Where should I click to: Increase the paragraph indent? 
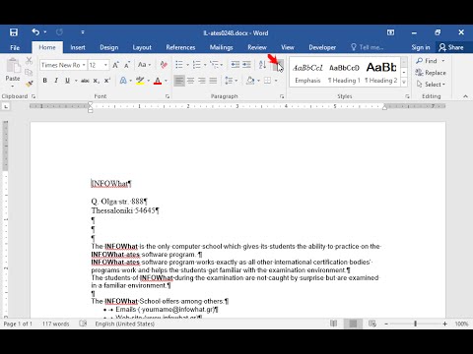(246, 65)
